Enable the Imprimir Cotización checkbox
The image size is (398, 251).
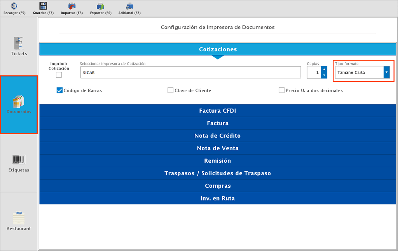pos(59,75)
